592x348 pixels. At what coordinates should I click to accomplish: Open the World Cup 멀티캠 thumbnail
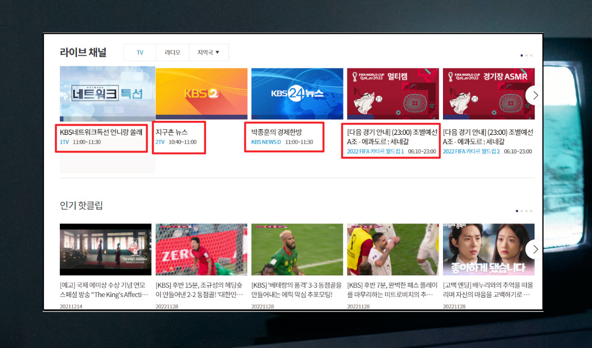[392, 94]
